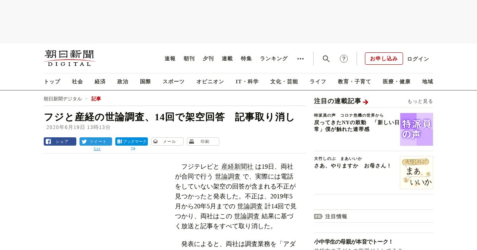Click 朝日新聞デジタル breadcrumb link
This screenshot has width=477, height=250.
pyautogui.click(x=63, y=99)
